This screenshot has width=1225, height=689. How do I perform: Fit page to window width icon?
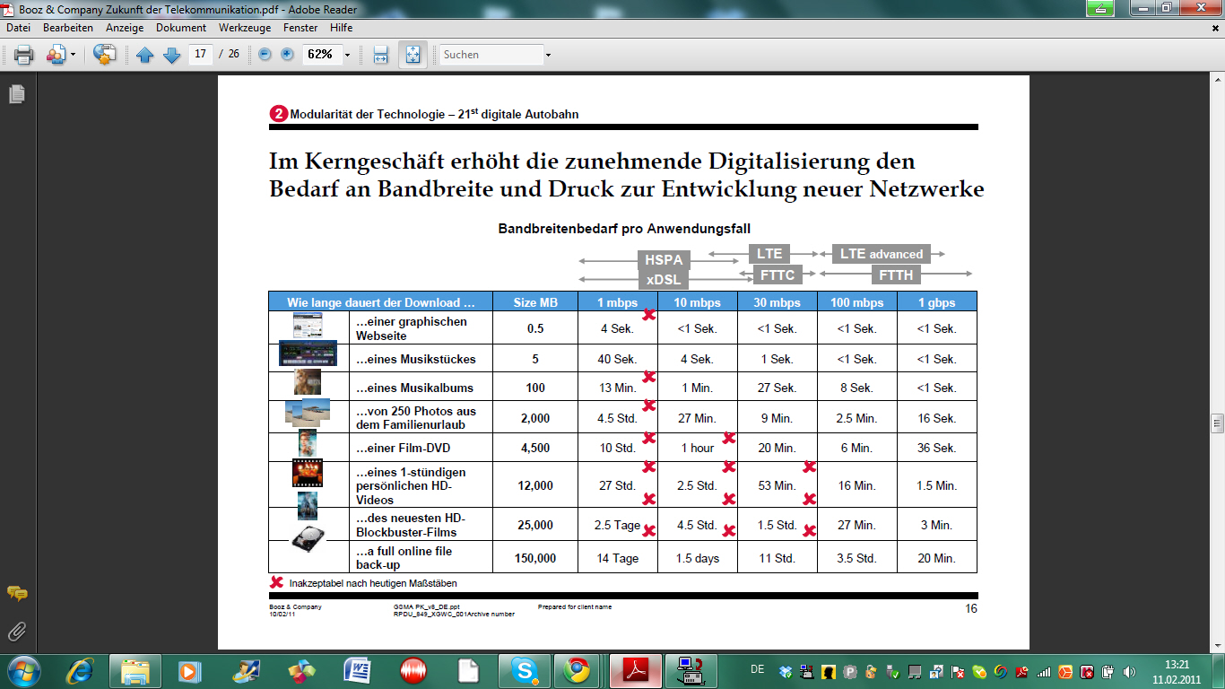(x=380, y=55)
